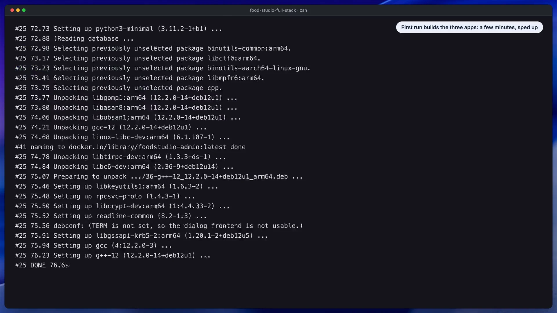The height and width of the screenshot is (313, 557).
Task: Click the '#41 naming to docker.io' line
Action: coord(130,147)
